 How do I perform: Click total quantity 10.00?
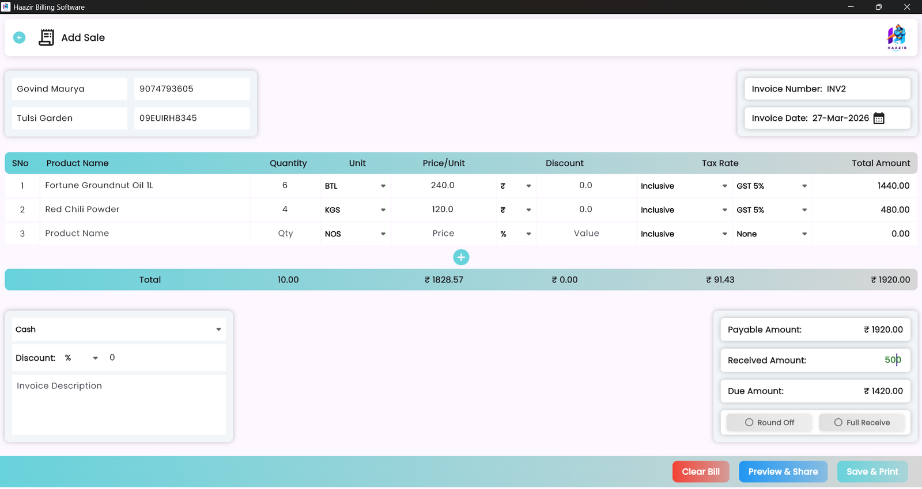[288, 280]
